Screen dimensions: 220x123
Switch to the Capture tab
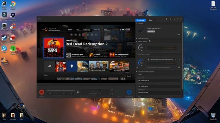[x=141, y=20]
